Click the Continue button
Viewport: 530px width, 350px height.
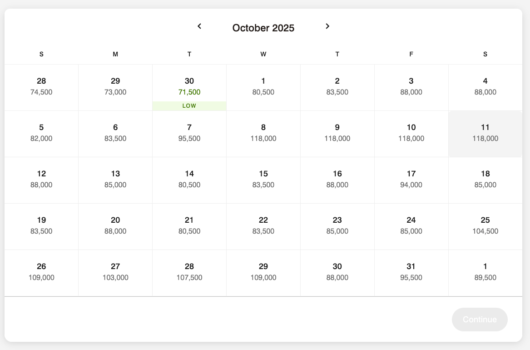pyautogui.click(x=480, y=319)
